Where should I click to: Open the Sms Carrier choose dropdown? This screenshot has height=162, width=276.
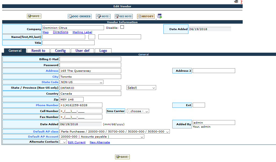[138, 111]
